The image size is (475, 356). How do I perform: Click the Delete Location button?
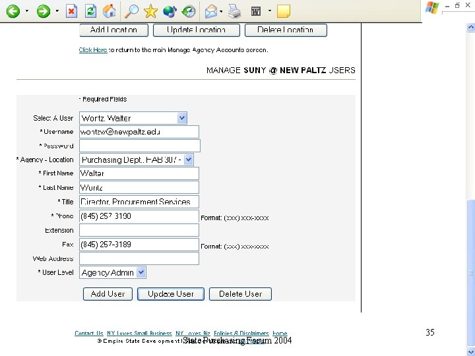coord(286,30)
